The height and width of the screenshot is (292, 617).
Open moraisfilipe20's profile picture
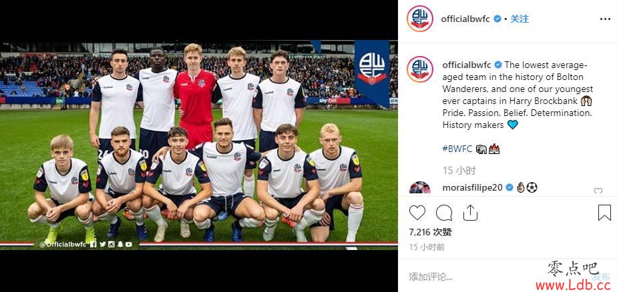[x=420, y=187]
